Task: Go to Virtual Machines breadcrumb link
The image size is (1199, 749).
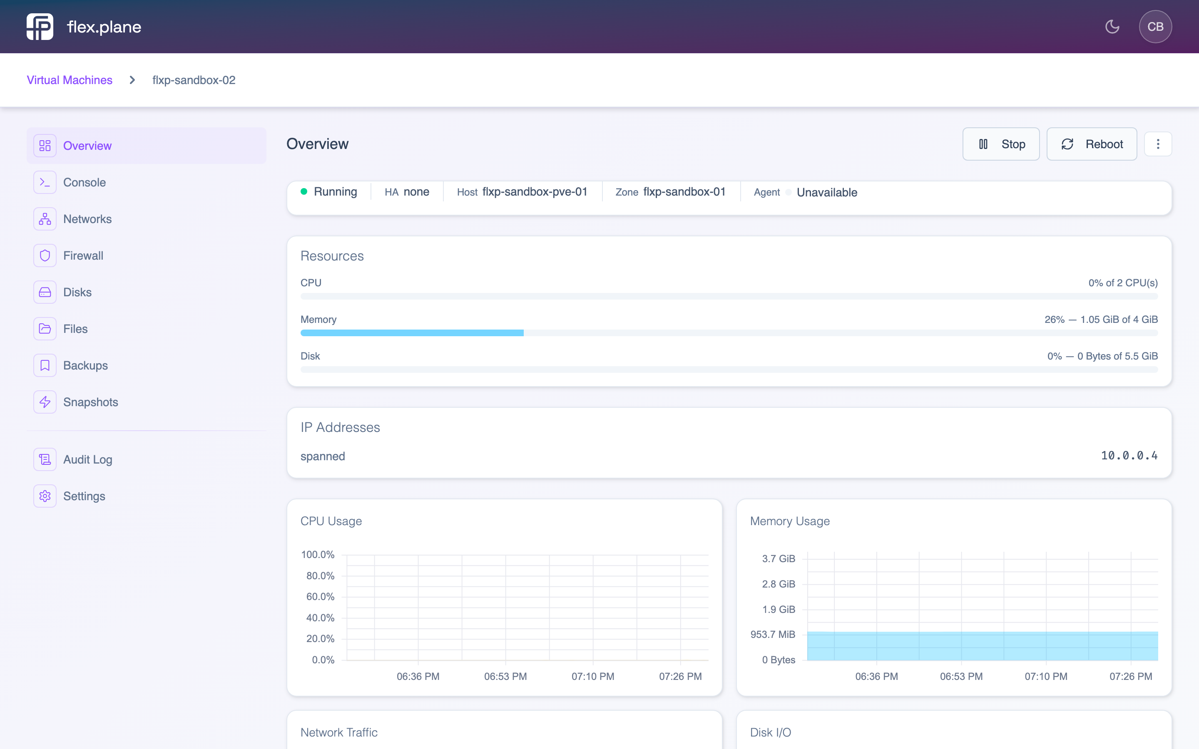Action: [x=70, y=80]
